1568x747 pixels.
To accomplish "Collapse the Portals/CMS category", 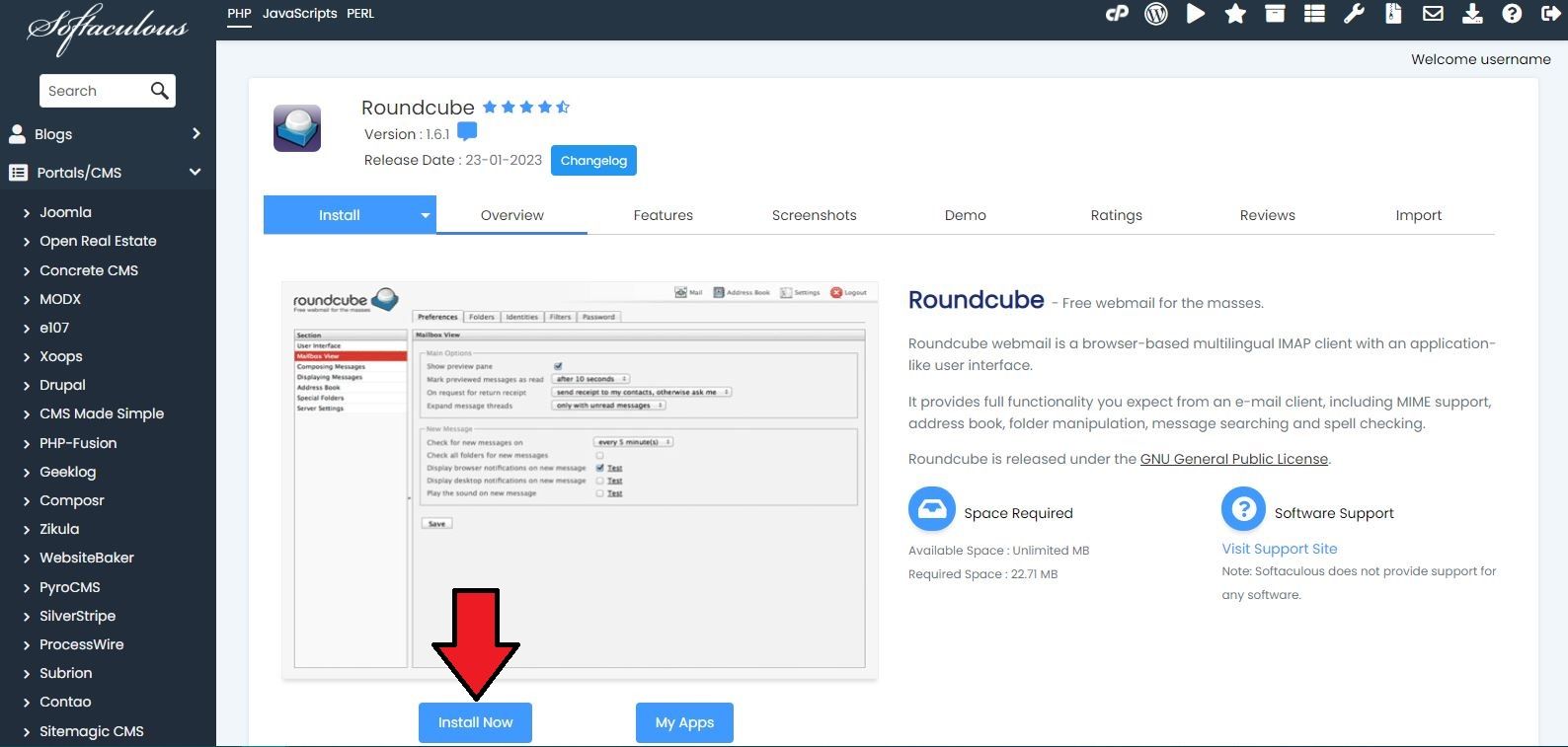I will (x=196, y=173).
